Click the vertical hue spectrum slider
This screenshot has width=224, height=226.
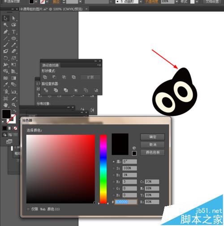pos(103,169)
